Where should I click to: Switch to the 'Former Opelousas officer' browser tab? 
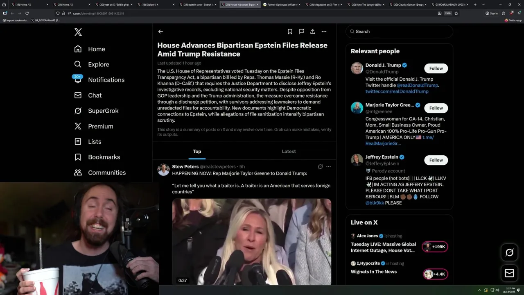coord(282,5)
